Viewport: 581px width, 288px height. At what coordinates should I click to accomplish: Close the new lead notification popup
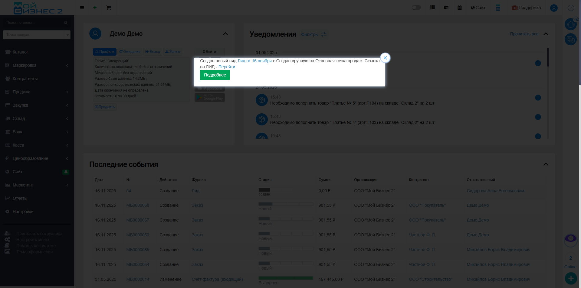tap(385, 58)
